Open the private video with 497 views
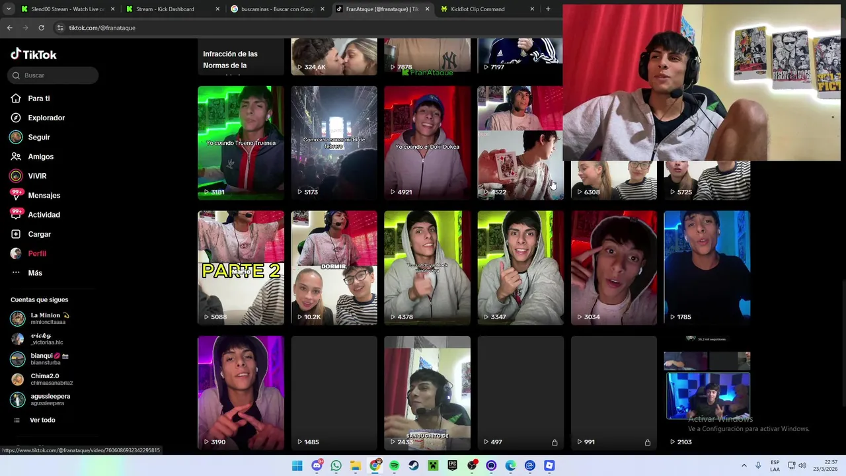The image size is (846, 476). click(520, 393)
